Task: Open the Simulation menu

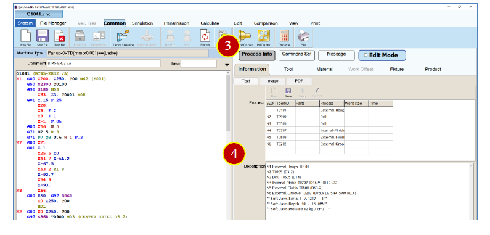Action: (142, 23)
